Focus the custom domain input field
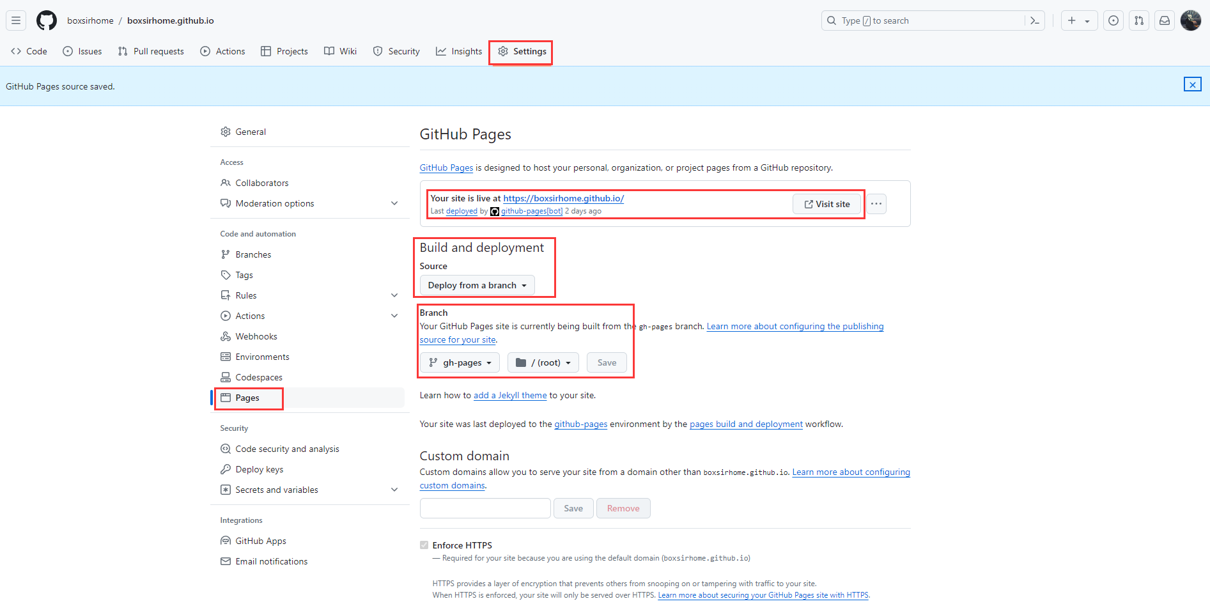This screenshot has height=606, width=1210. point(485,508)
